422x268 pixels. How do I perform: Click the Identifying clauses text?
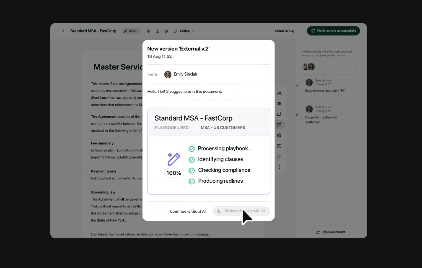[220, 159]
